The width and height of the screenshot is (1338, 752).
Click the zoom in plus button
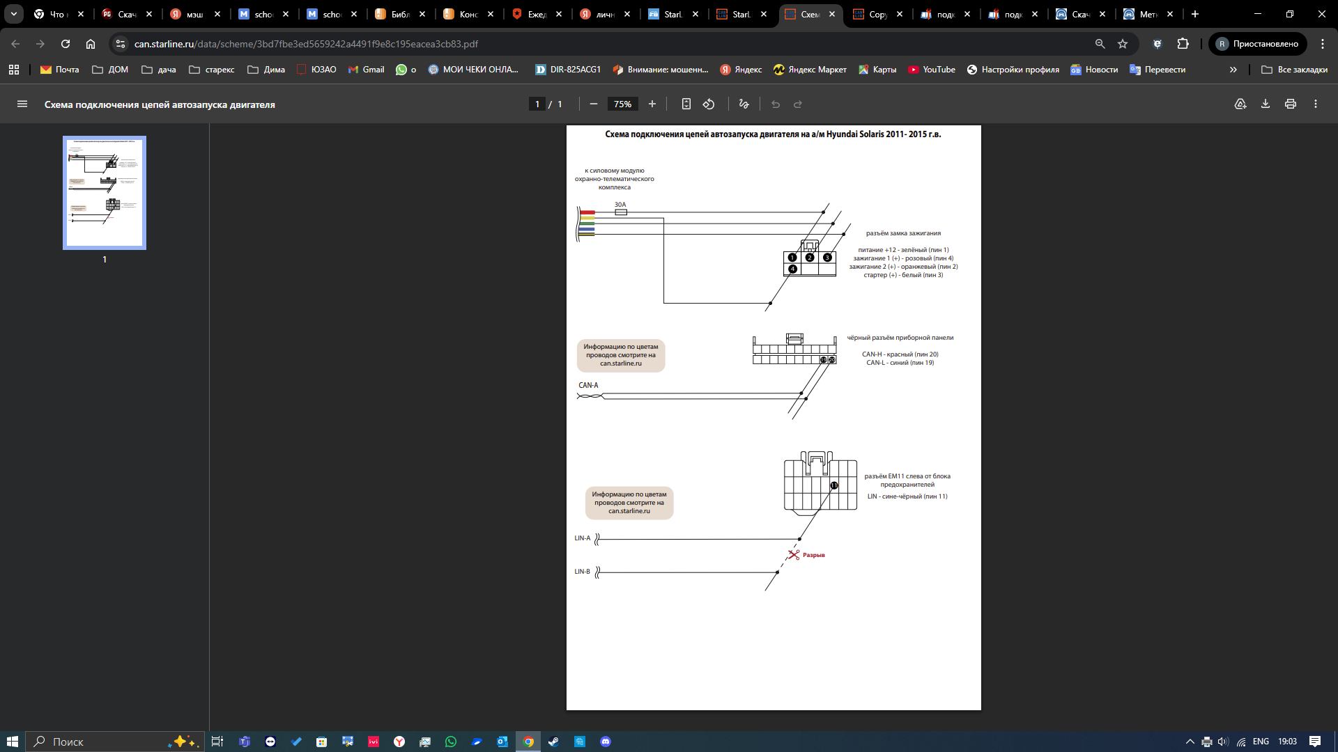coord(652,104)
